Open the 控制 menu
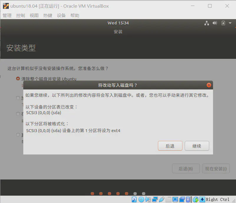The image size is (236, 203). pos(21,16)
